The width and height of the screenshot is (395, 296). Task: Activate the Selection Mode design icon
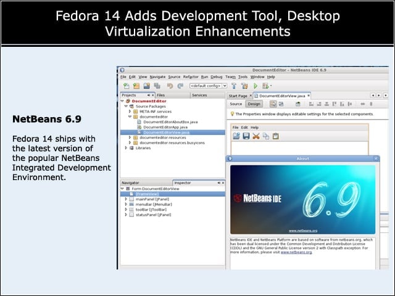click(x=273, y=104)
